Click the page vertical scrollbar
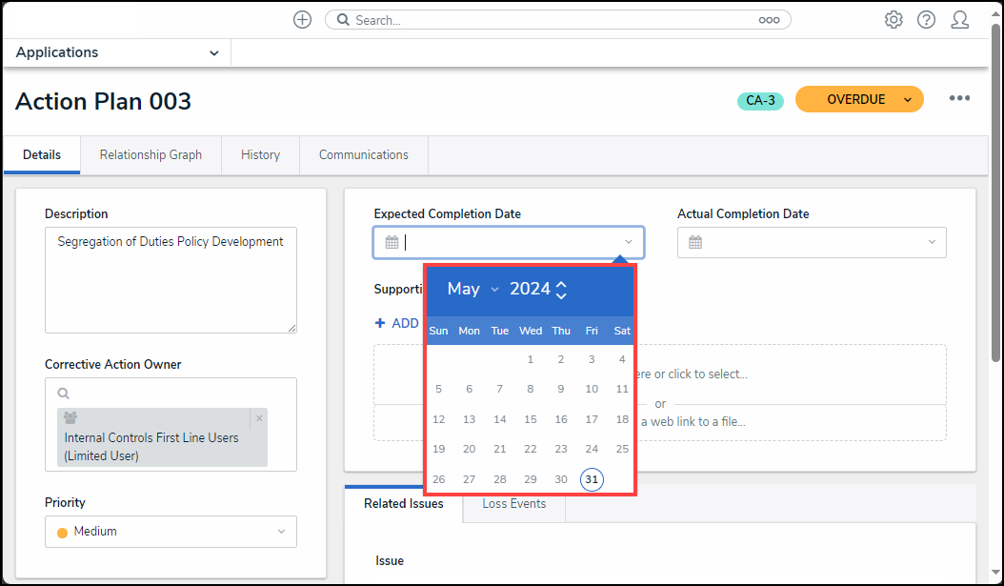1004x586 pixels. click(x=995, y=192)
